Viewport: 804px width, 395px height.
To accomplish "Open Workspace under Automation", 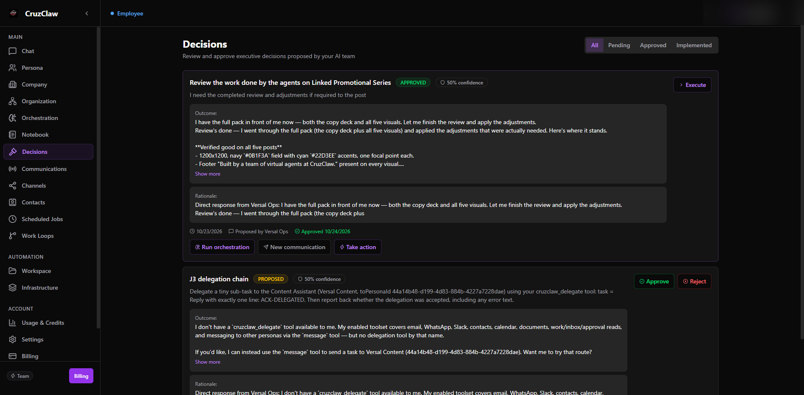I will click(48, 271).
